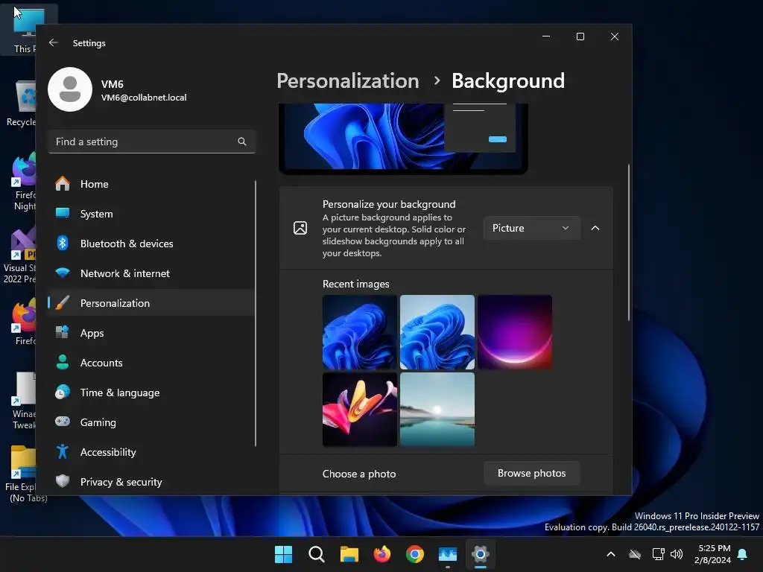Click the Personalization paintbrush icon
The image size is (763, 572).
point(63,303)
